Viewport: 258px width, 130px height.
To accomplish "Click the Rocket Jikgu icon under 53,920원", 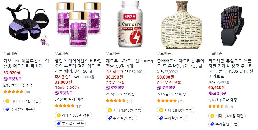I will [6, 79].
